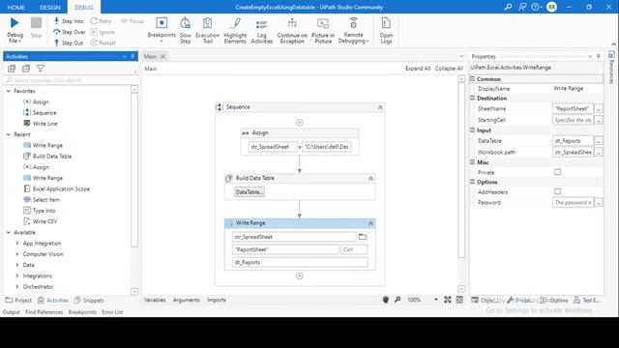Viewport: 619px width, 348px height.
Task: Click Cell field in Write Range
Action: 354,249
